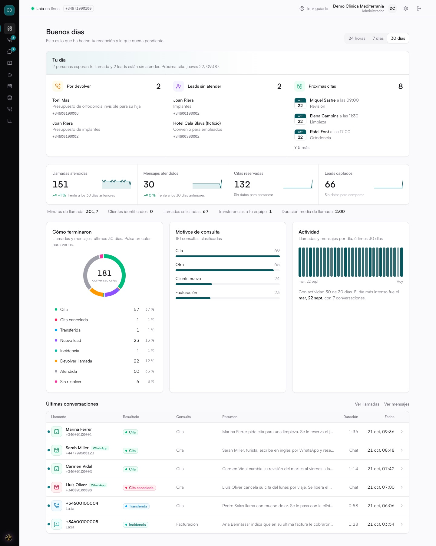This screenshot has height=546, width=436.
Task: Expand the +34600100005 row chevron
Action: tap(402, 524)
